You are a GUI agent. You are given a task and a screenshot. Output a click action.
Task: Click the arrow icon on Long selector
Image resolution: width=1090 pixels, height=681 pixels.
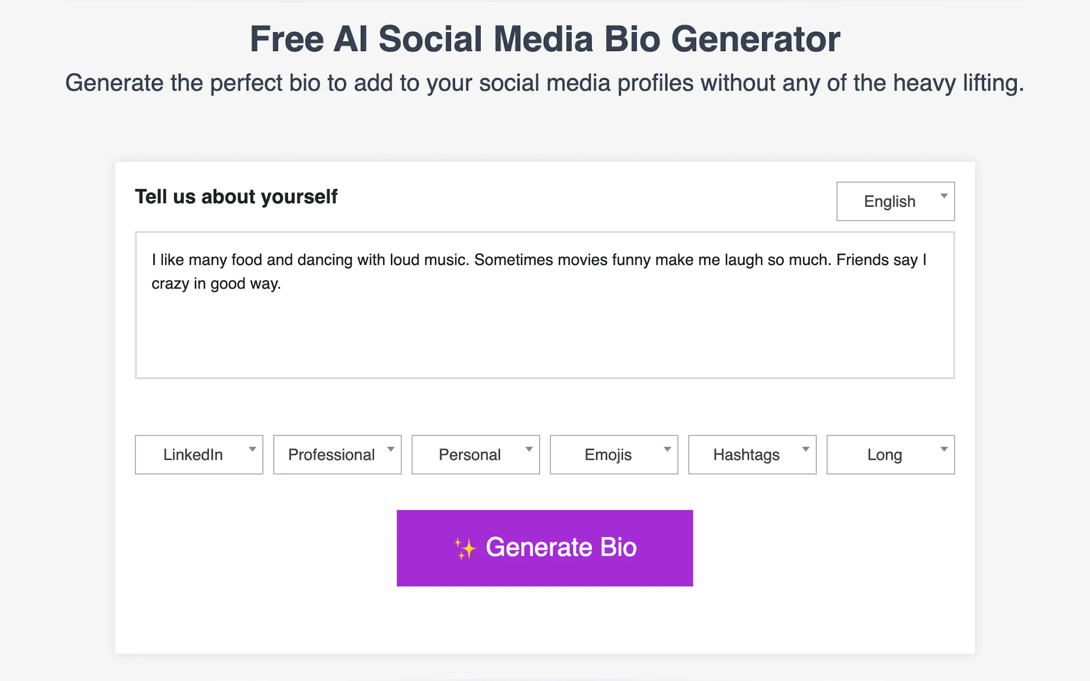[x=945, y=449]
